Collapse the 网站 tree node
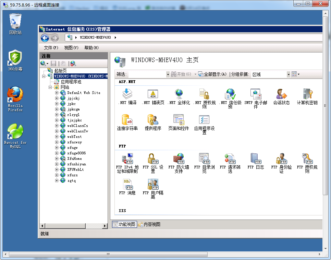331x260 pixels. point(50,87)
